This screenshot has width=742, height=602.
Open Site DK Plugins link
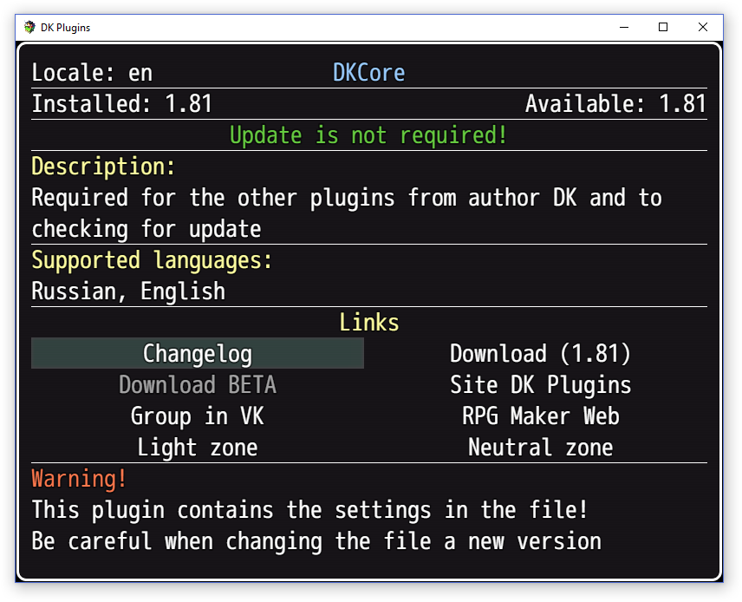[x=540, y=385]
